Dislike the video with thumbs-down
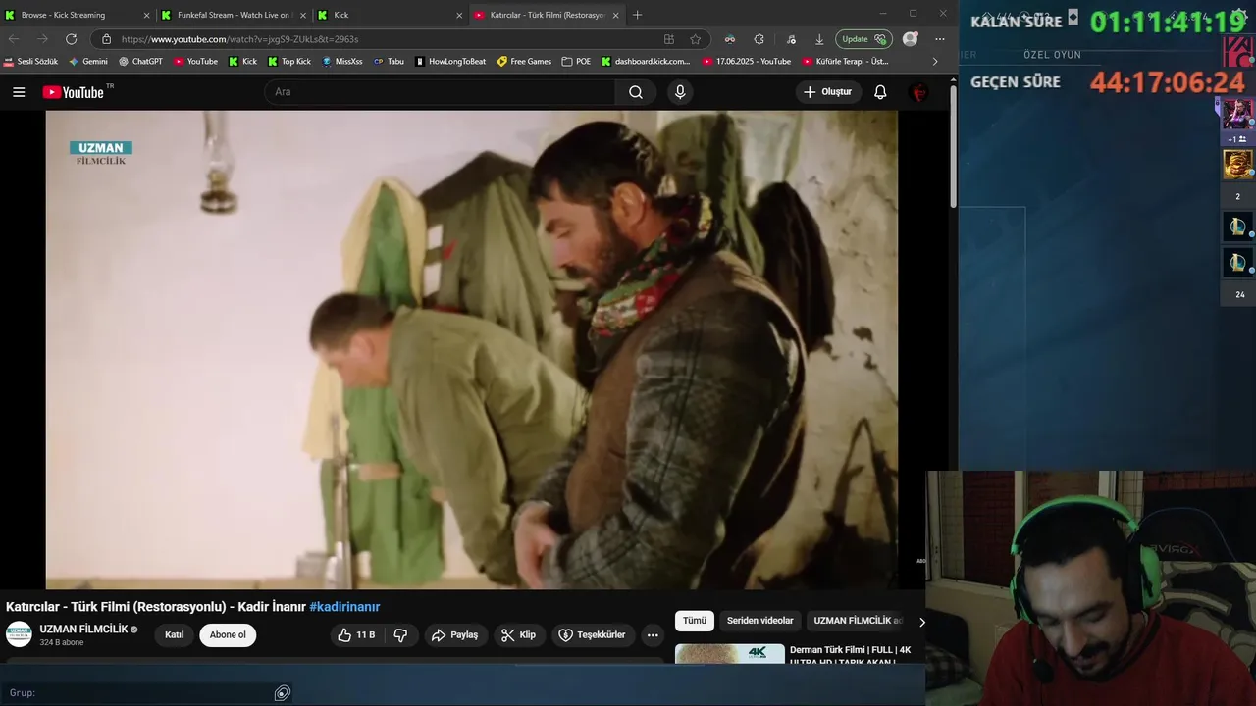 click(400, 635)
